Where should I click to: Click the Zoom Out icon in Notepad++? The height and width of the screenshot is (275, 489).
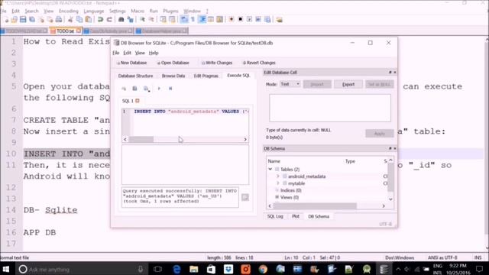pyautogui.click(x=151, y=20)
